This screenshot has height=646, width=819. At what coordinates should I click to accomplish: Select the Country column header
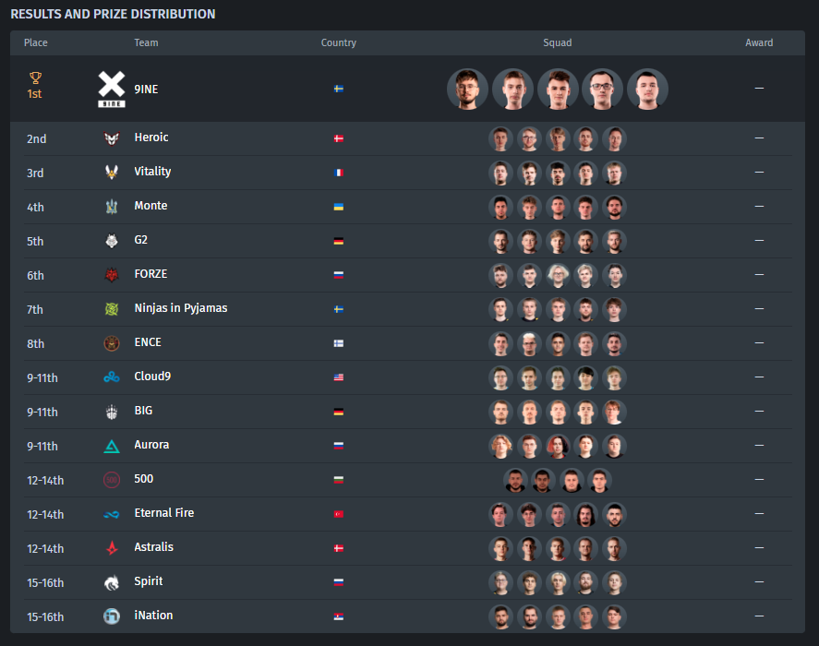[x=339, y=42]
